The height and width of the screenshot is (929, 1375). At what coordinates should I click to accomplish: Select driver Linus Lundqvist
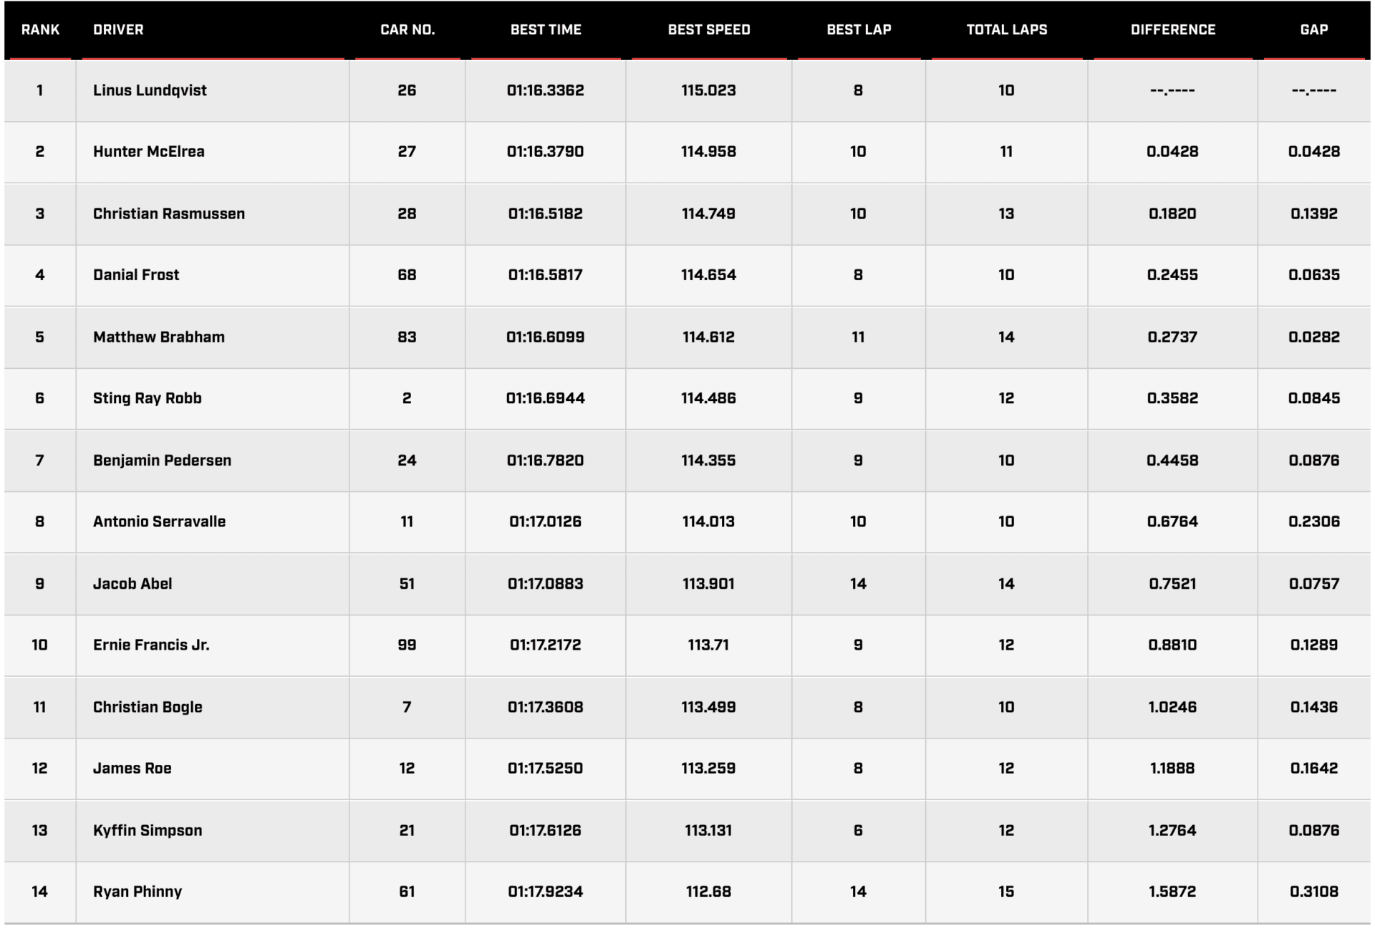pyautogui.click(x=150, y=90)
